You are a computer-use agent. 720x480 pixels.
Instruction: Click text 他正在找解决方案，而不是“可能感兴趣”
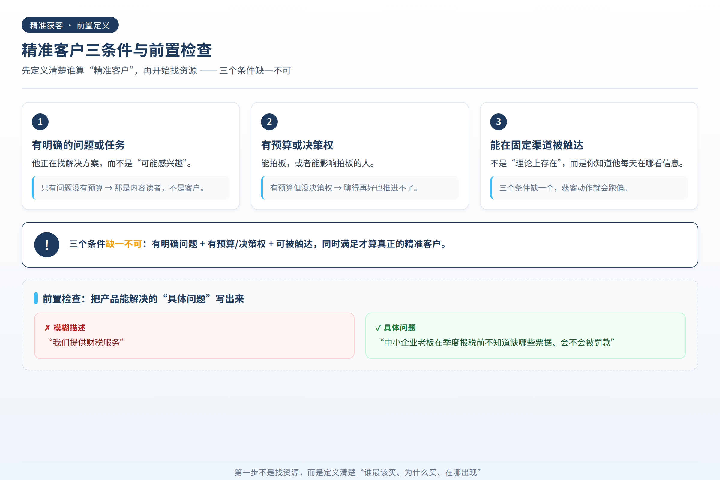[x=112, y=163]
